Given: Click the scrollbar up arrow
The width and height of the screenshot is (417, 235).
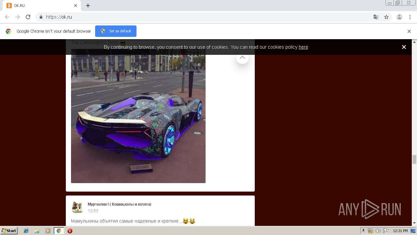Looking at the screenshot, I should tap(414, 42).
